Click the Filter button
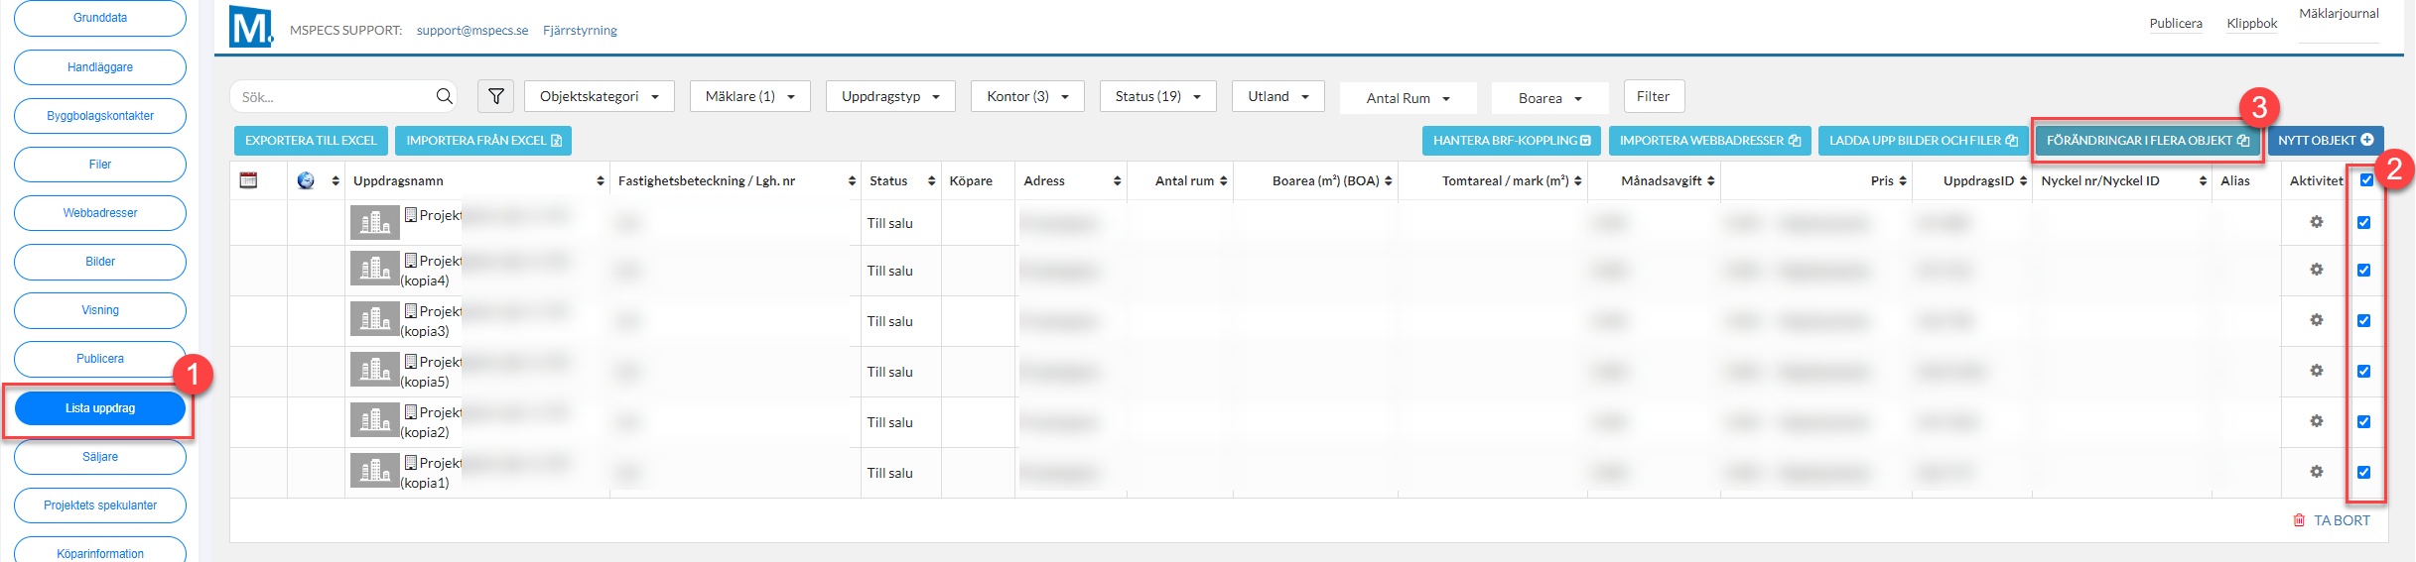Image resolution: width=2416 pixels, height=562 pixels. pyautogui.click(x=1654, y=96)
